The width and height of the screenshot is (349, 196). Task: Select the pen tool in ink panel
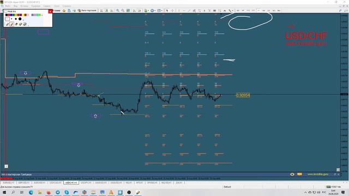pyautogui.click(x=7, y=24)
